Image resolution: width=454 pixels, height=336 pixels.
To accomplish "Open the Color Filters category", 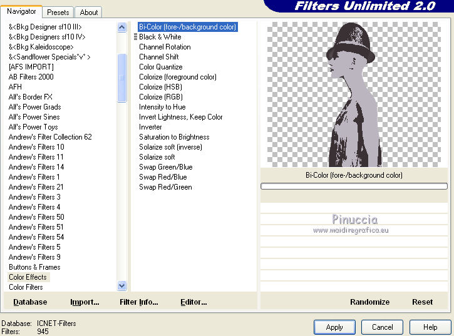I will pyautogui.click(x=26, y=287).
